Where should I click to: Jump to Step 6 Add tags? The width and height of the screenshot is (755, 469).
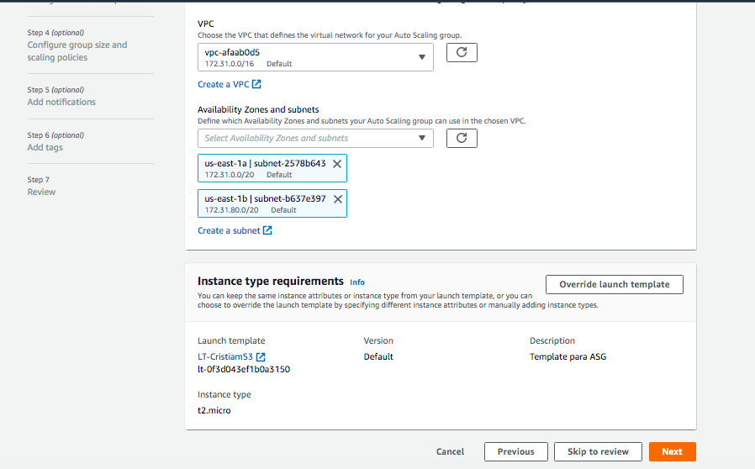click(x=45, y=147)
